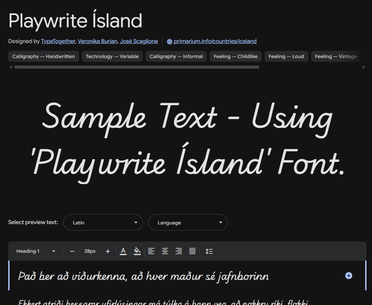Open TypeTogether designer link
Viewport: 372px width, 305px height.
[x=58, y=41]
